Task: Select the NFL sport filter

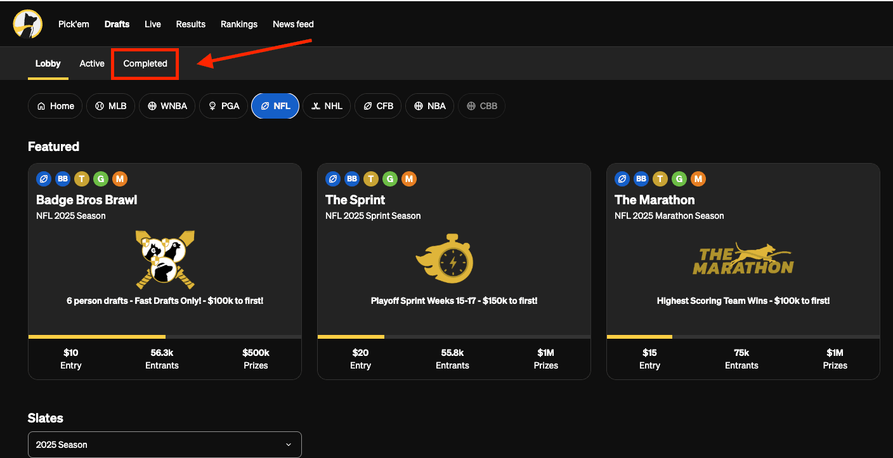Action: (x=275, y=106)
